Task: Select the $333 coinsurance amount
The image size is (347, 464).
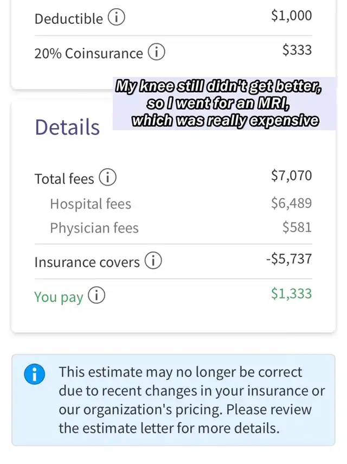Action: [x=297, y=50]
